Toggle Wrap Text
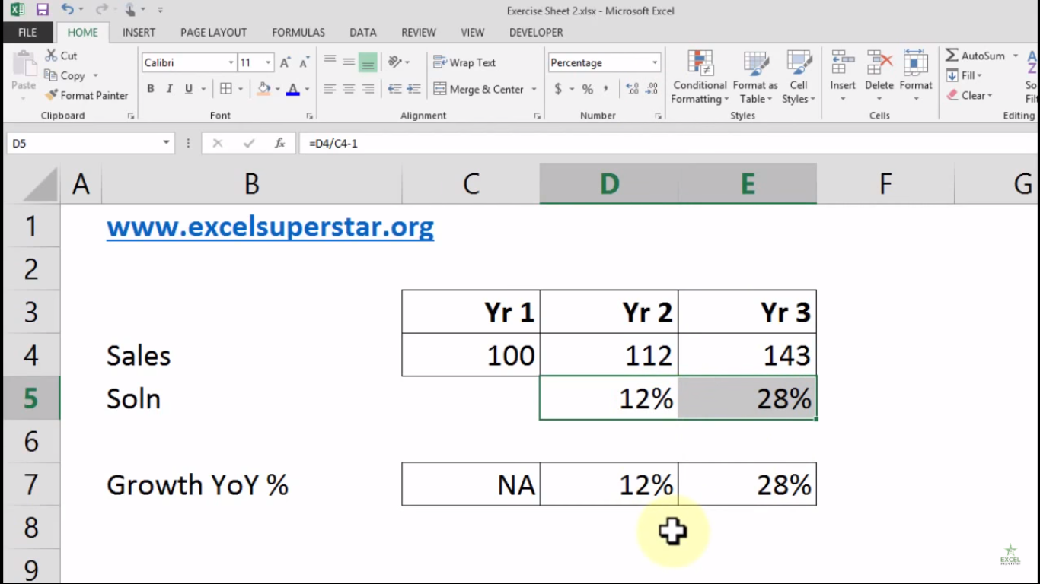Viewport: 1040px width, 584px height. coord(464,62)
